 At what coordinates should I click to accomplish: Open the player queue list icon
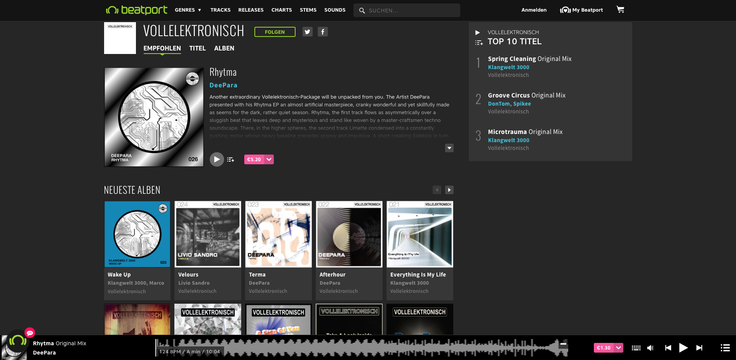click(725, 348)
